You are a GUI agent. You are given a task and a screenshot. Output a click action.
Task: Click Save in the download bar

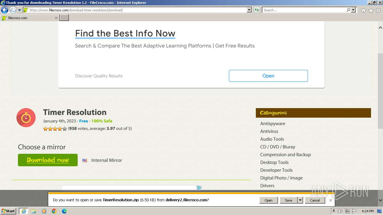(288, 200)
